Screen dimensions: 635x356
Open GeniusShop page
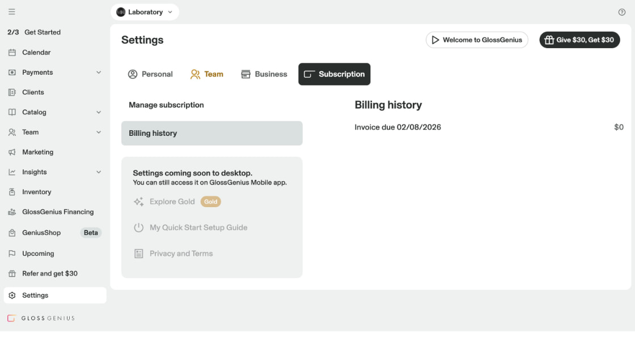pyautogui.click(x=41, y=233)
